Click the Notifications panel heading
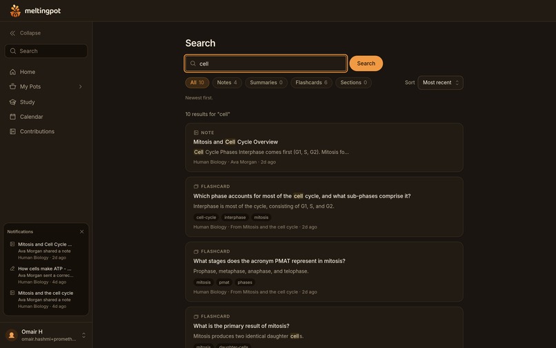The image size is (556, 348). coord(20,231)
